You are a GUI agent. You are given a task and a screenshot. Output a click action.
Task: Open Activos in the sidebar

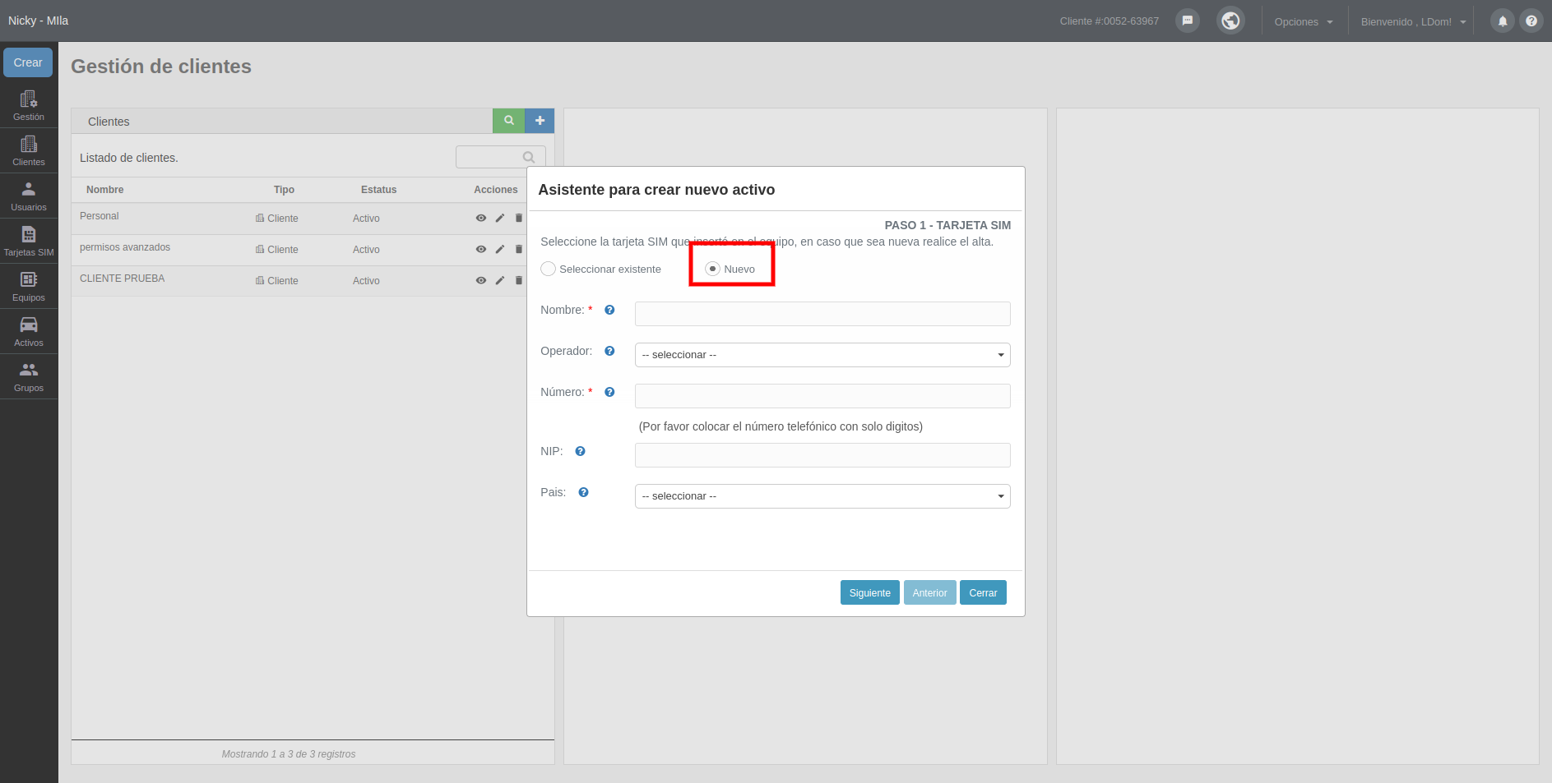coord(29,332)
